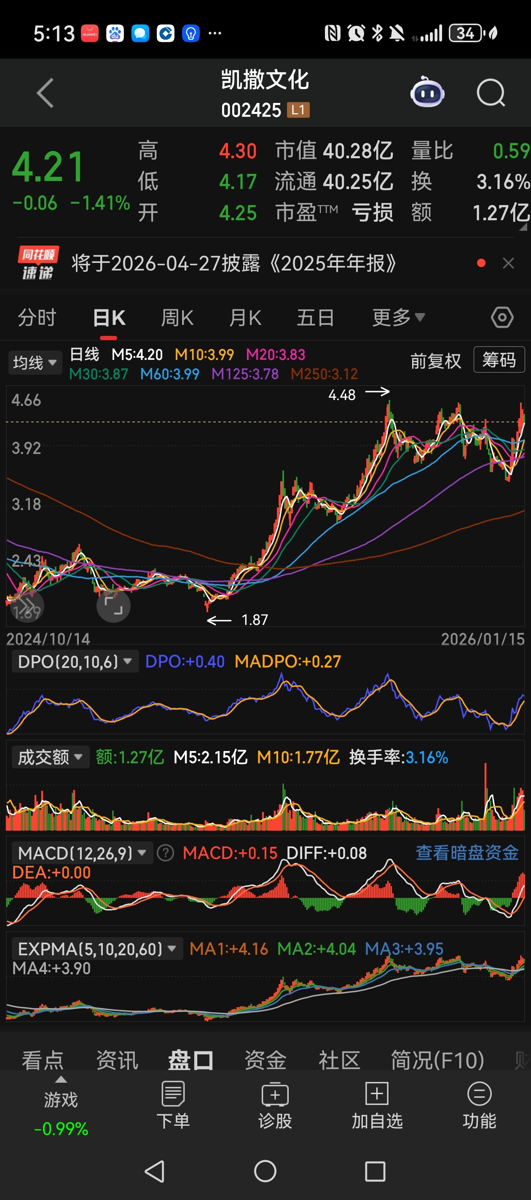Open the 功能 functions icon
This screenshot has width=531, height=1200.
(479, 1106)
